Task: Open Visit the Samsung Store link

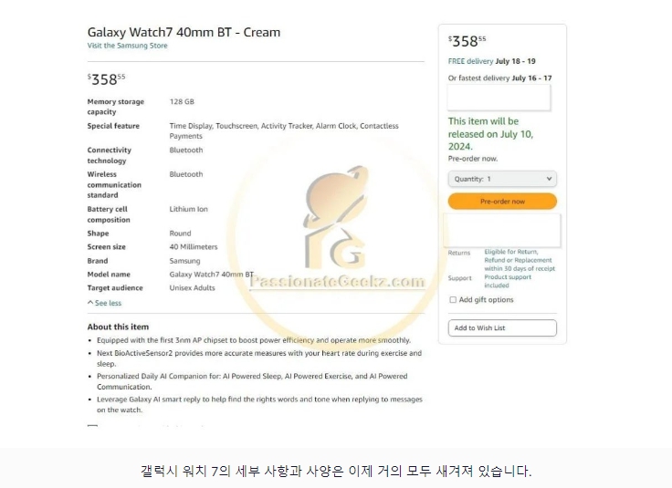Action: (127, 46)
